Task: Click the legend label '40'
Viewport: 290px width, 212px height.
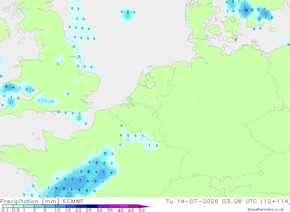Action: click(120, 210)
